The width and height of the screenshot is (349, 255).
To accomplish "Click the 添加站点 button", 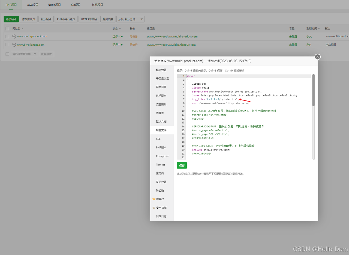I will pos(11,19).
